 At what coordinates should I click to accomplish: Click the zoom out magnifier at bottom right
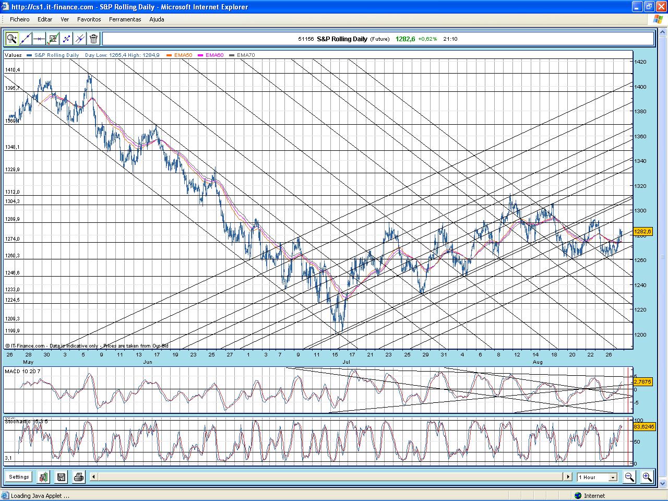[x=629, y=476]
